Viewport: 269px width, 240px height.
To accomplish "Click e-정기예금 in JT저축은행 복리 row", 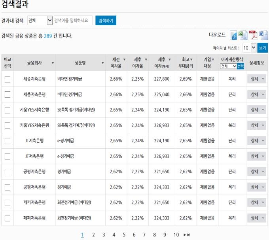I will click(x=66, y=156).
